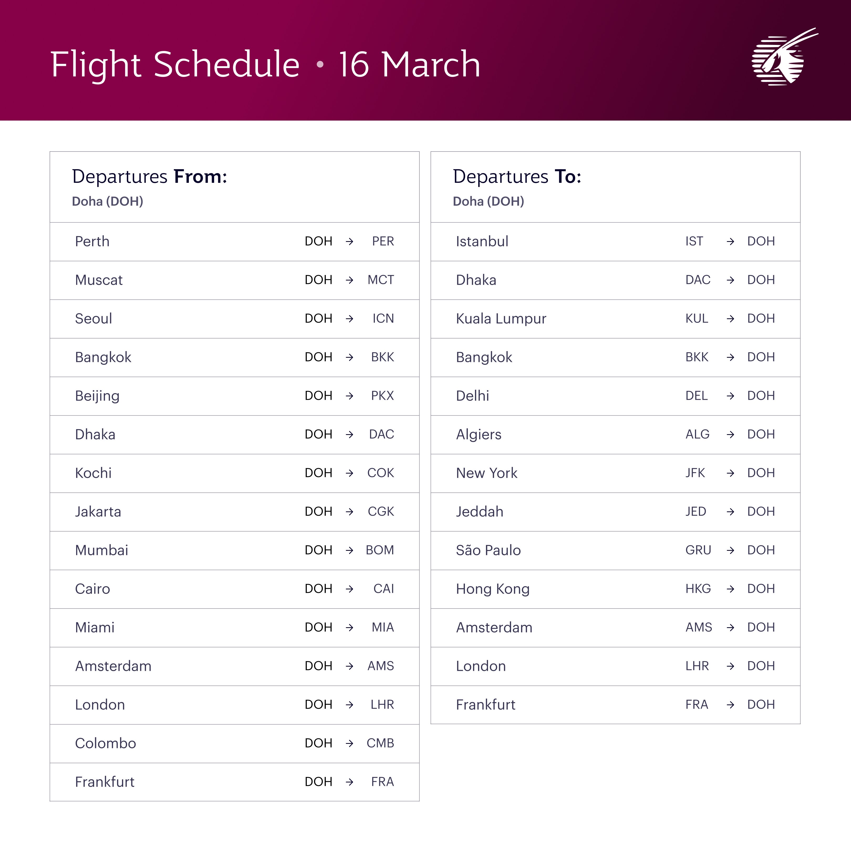Click the Hong Kong city name
The width and height of the screenshot is (851, 851).
coord(492,589)
